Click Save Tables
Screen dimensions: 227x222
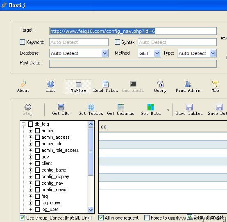point(189,110)
